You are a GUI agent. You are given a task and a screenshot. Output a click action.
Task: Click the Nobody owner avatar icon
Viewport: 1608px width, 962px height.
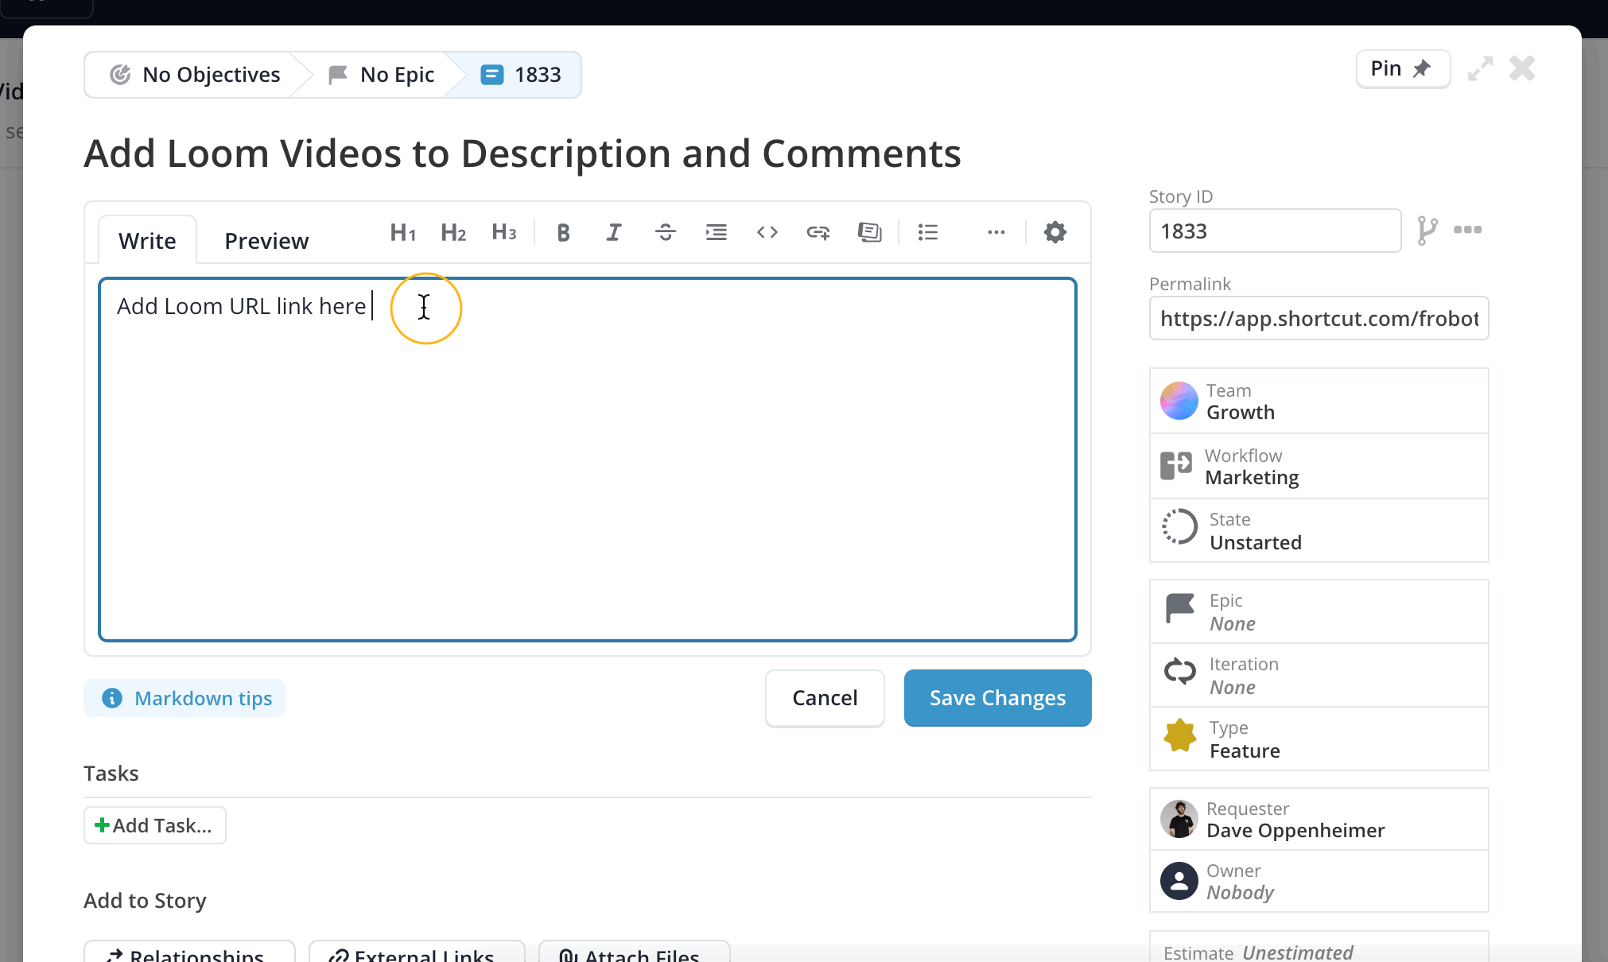(x=1179, y=881)
